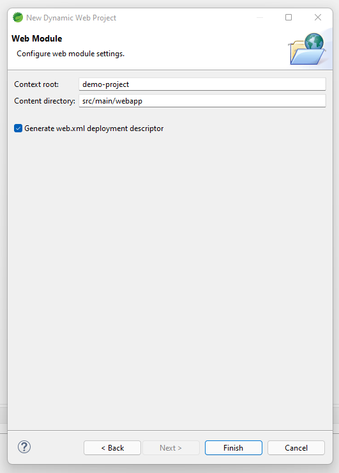Click the Finish button

(233, 447)
